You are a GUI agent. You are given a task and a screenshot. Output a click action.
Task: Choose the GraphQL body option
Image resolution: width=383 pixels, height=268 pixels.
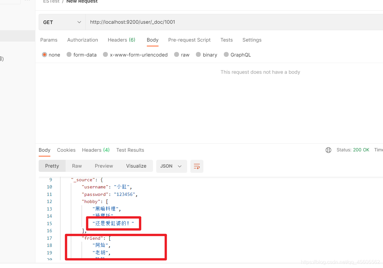pyautogui.click(x=237, y=55)
